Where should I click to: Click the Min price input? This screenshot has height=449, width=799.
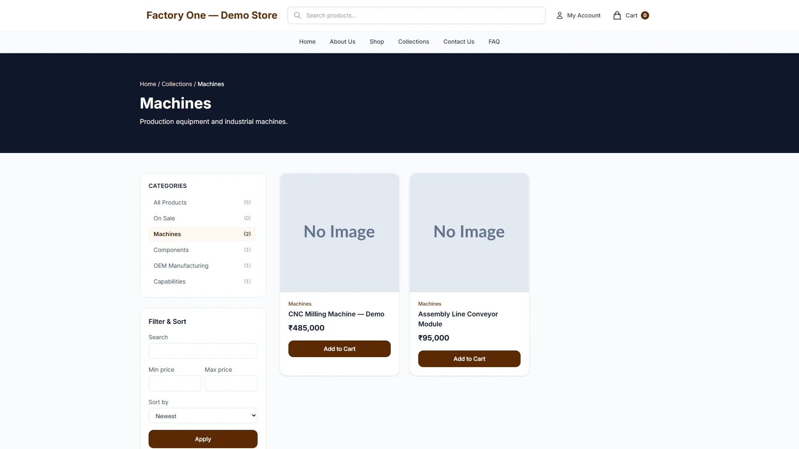[175, 383]
